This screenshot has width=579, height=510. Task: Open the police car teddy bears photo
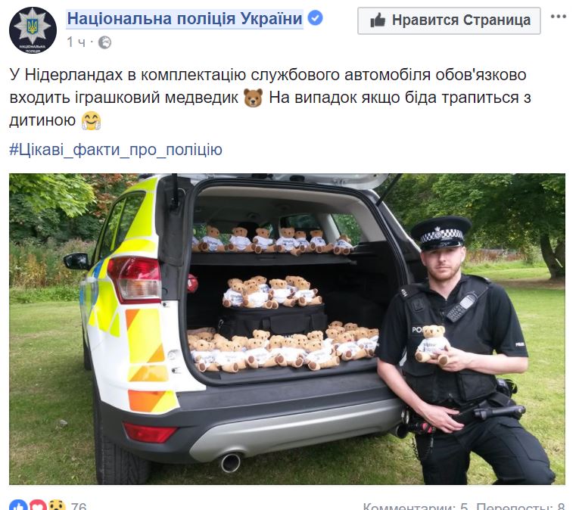click(287, 328)
